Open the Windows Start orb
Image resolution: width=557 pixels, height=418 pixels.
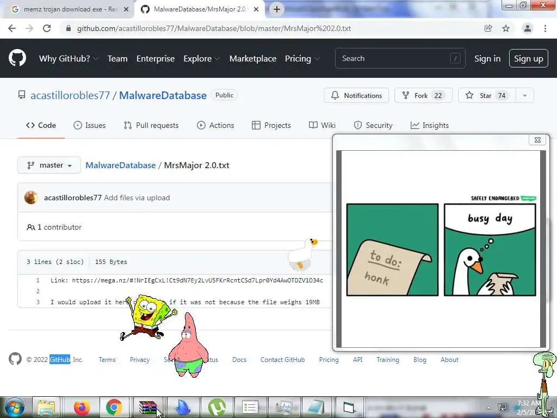pos(14,408)
